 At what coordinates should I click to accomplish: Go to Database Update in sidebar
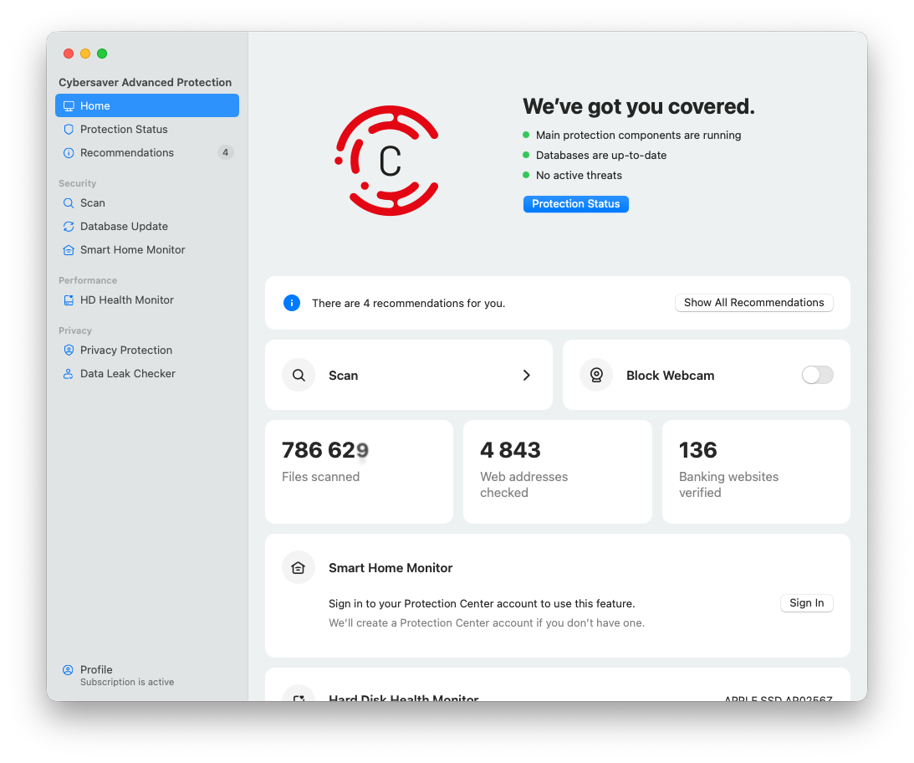tap(124, 227)
